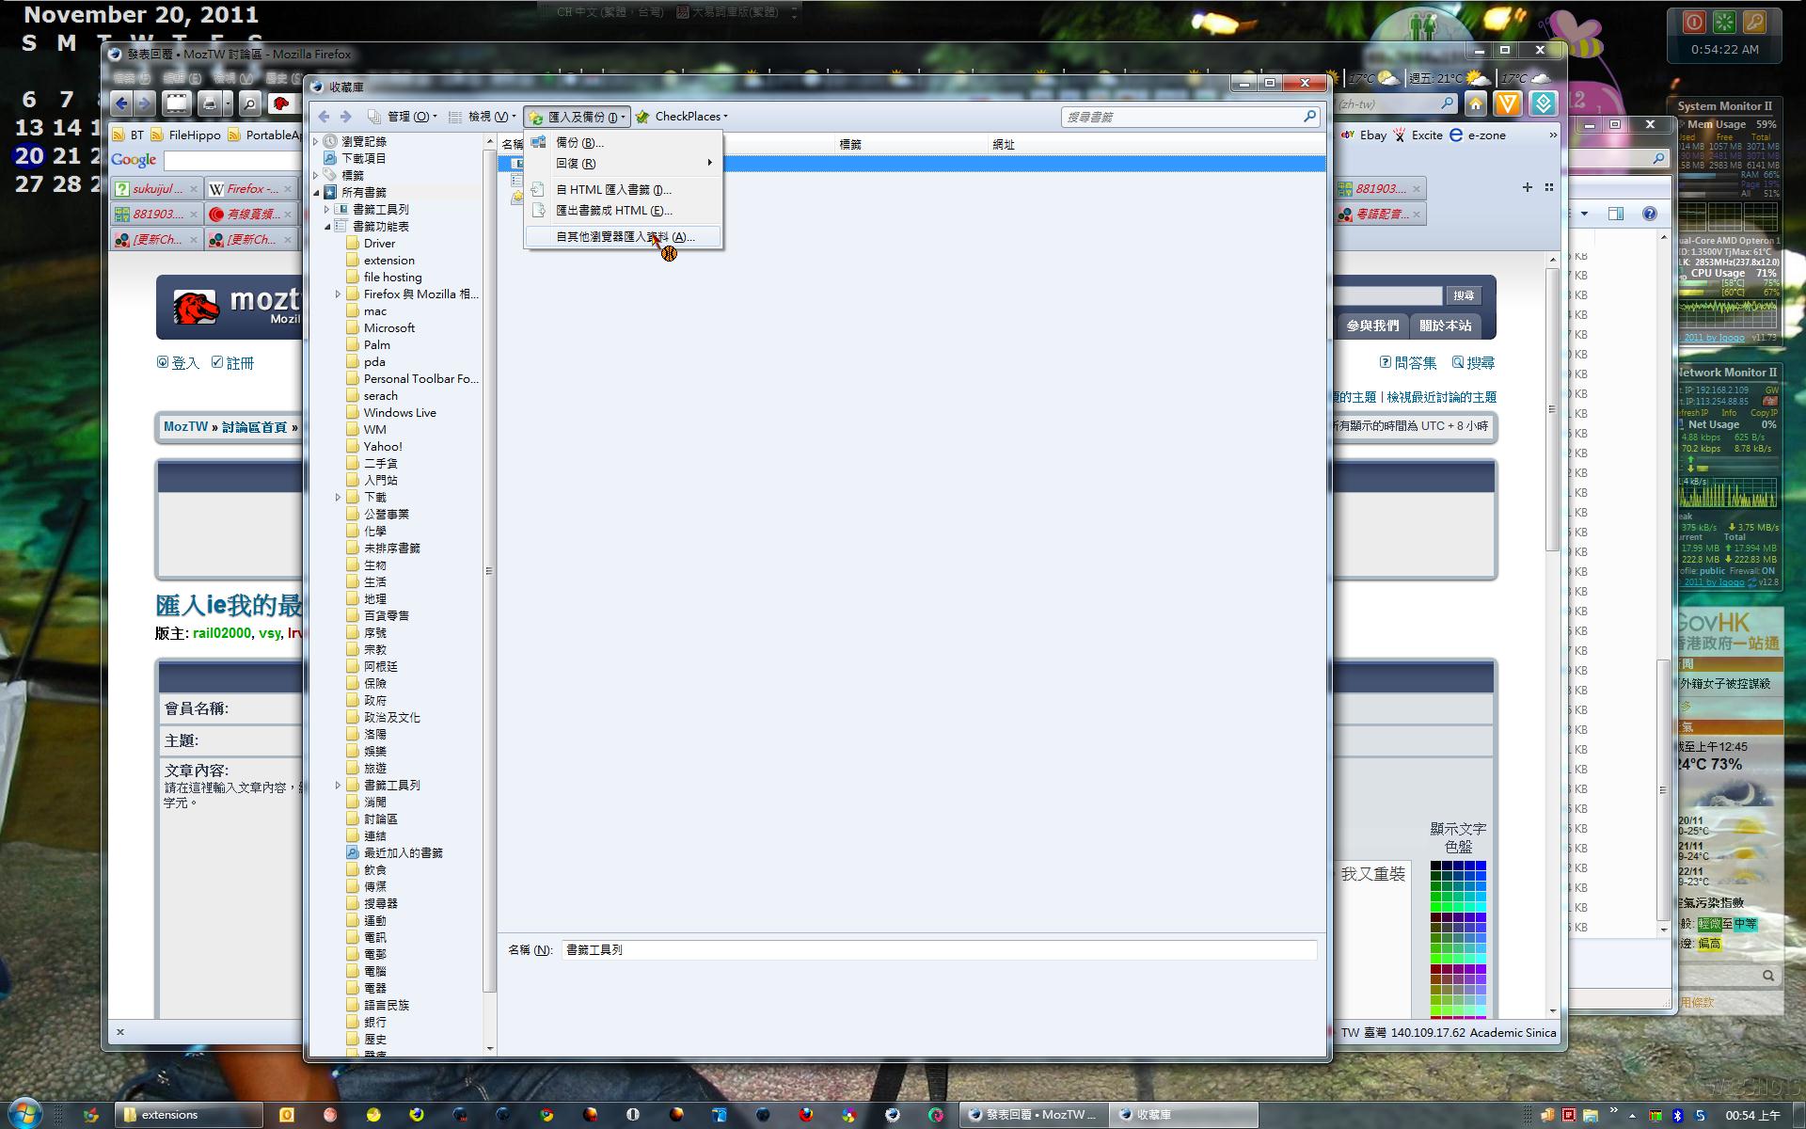
Task: Click the new tab plus button
Action: (1528, 188)
